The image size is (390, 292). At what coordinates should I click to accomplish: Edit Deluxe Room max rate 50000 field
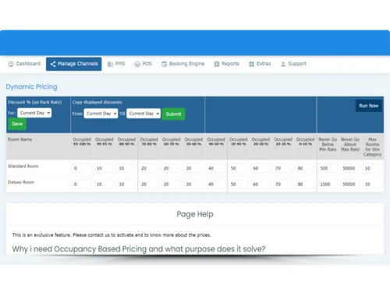[x=350, y=185]
